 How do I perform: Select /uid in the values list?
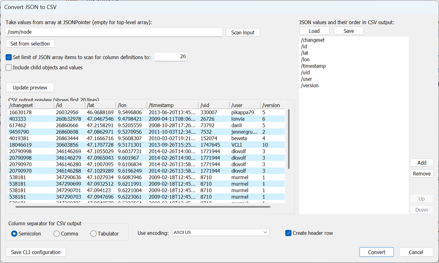305,72
